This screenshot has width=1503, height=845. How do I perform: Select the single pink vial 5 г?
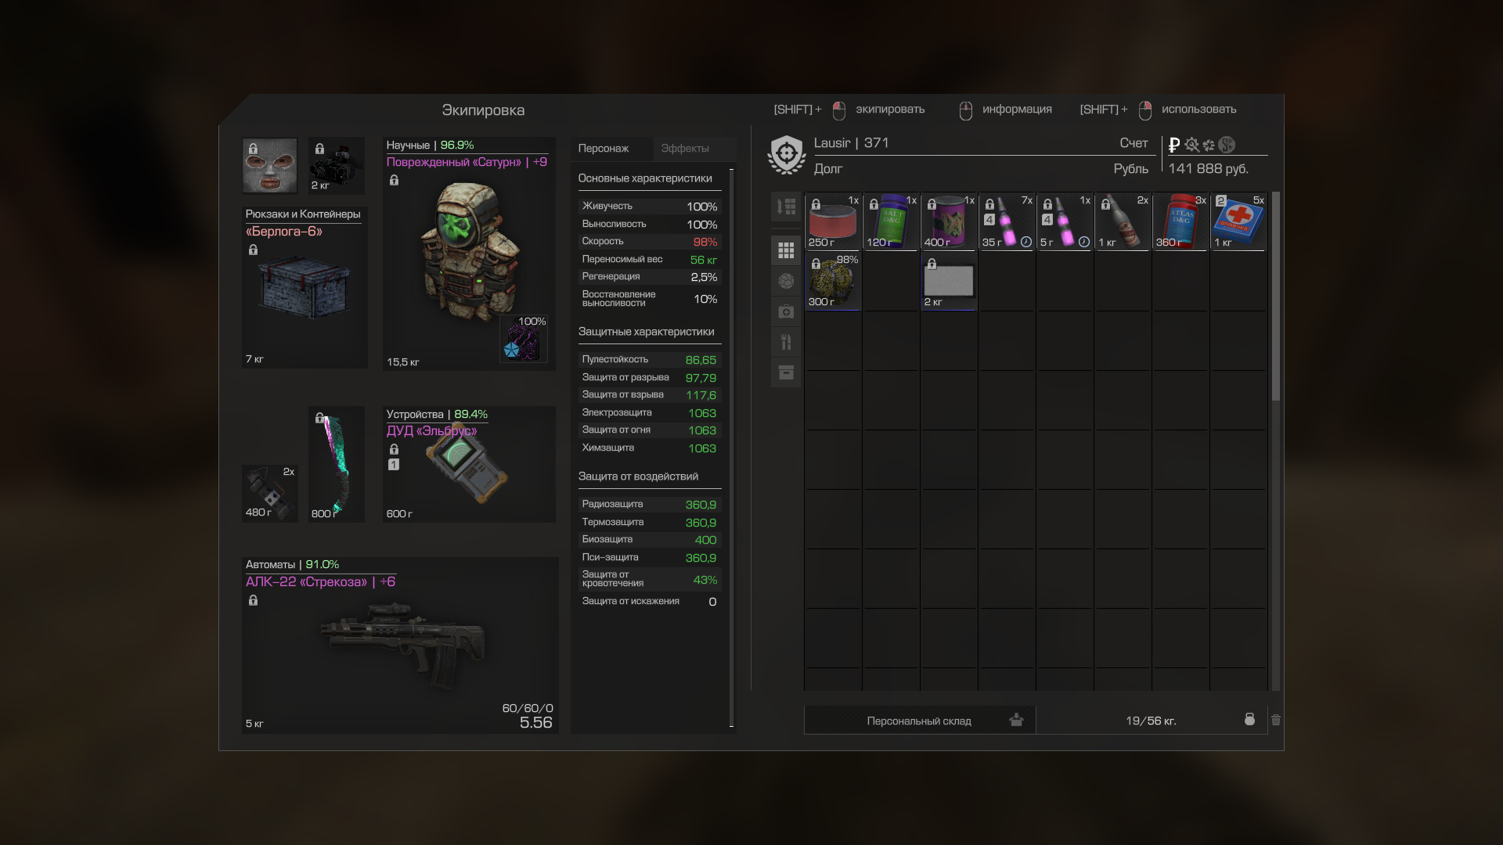pyautogui.click(x=1065, y=221)
